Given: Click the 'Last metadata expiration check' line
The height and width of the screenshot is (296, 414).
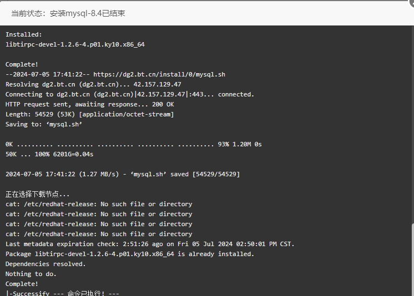Looking at the screenshot, I should [x=150, y=244].
